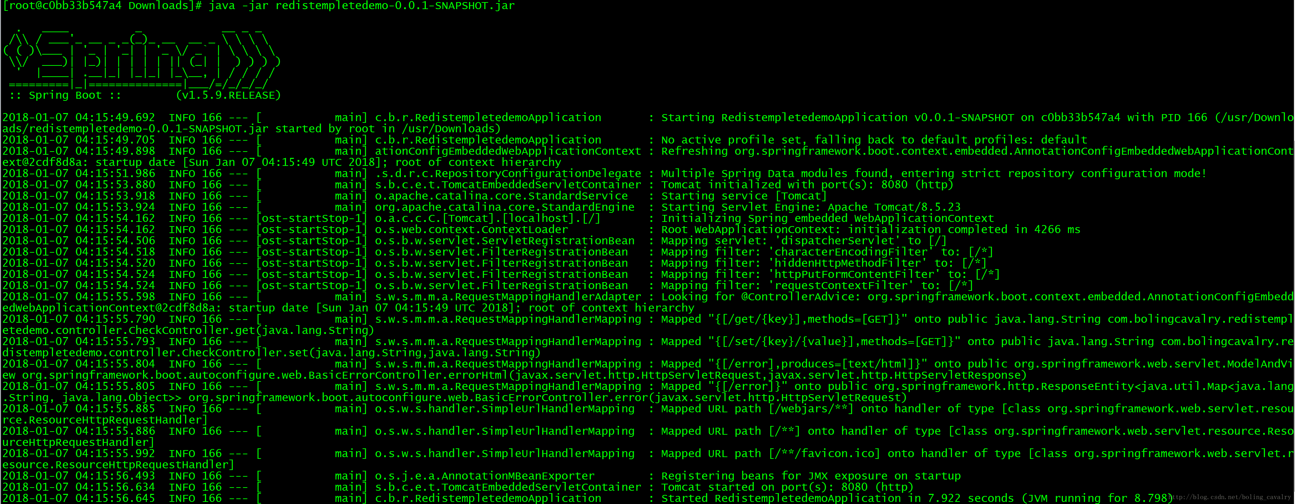Click 'Starting Servlet Engine: Apache Tomcat/8.5.23'
The image size is (1295, 504).
point(810,207)
